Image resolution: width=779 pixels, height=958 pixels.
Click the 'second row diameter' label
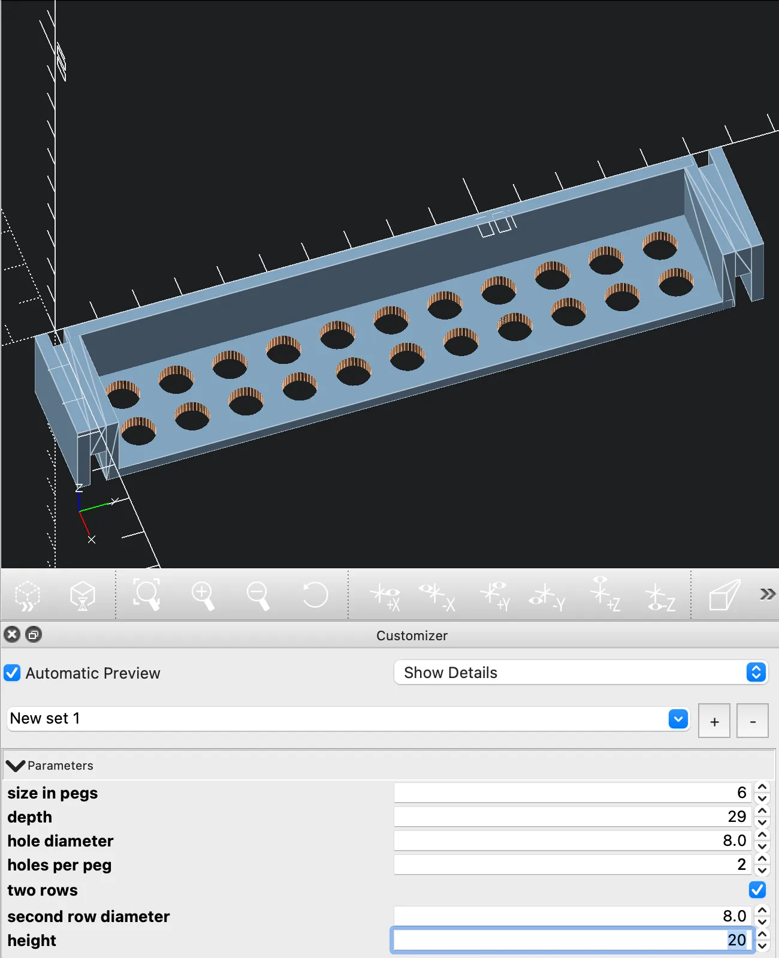coord(89,917)
